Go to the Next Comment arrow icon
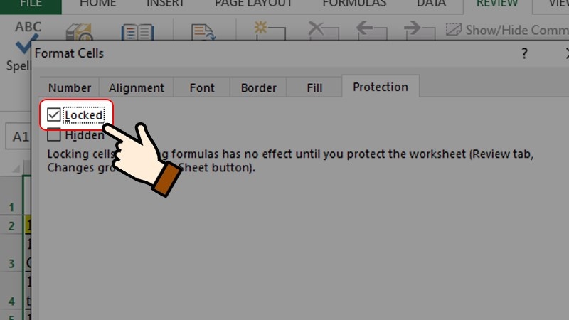The width and height of the screenshot is (569, 320). (x=419, y=31)
